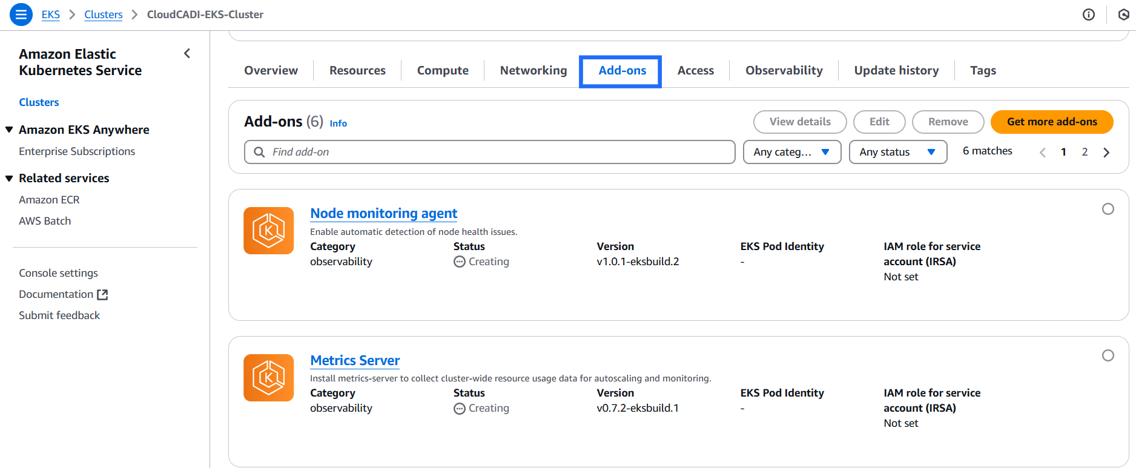Screen dimensions: 1136x468
Task: Click the hexagon settings icon top right
Action: tap(1123, 15)
